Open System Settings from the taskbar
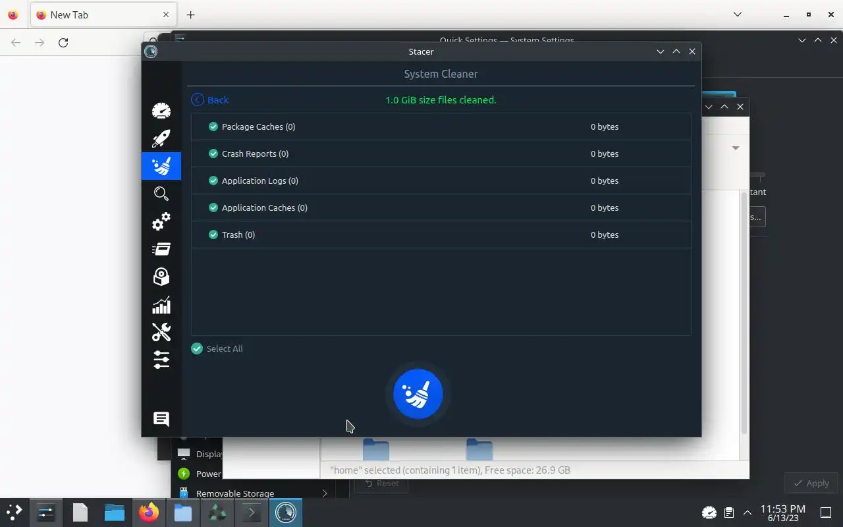843x527 pixels. point(46,512)
